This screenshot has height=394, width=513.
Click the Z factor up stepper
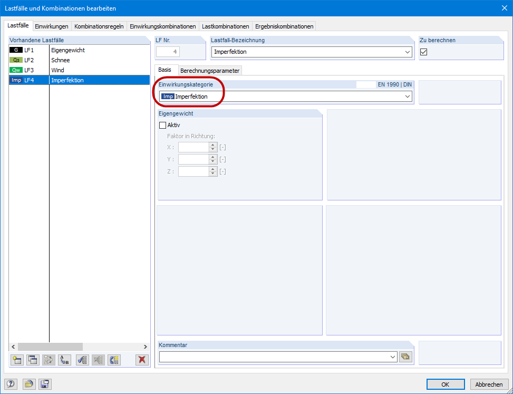tap(212, 169)
